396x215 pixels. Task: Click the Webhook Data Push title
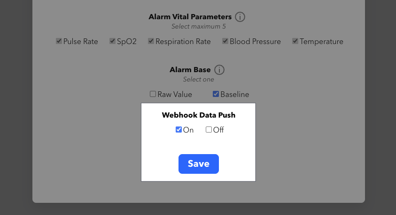[x=199, y=115]
